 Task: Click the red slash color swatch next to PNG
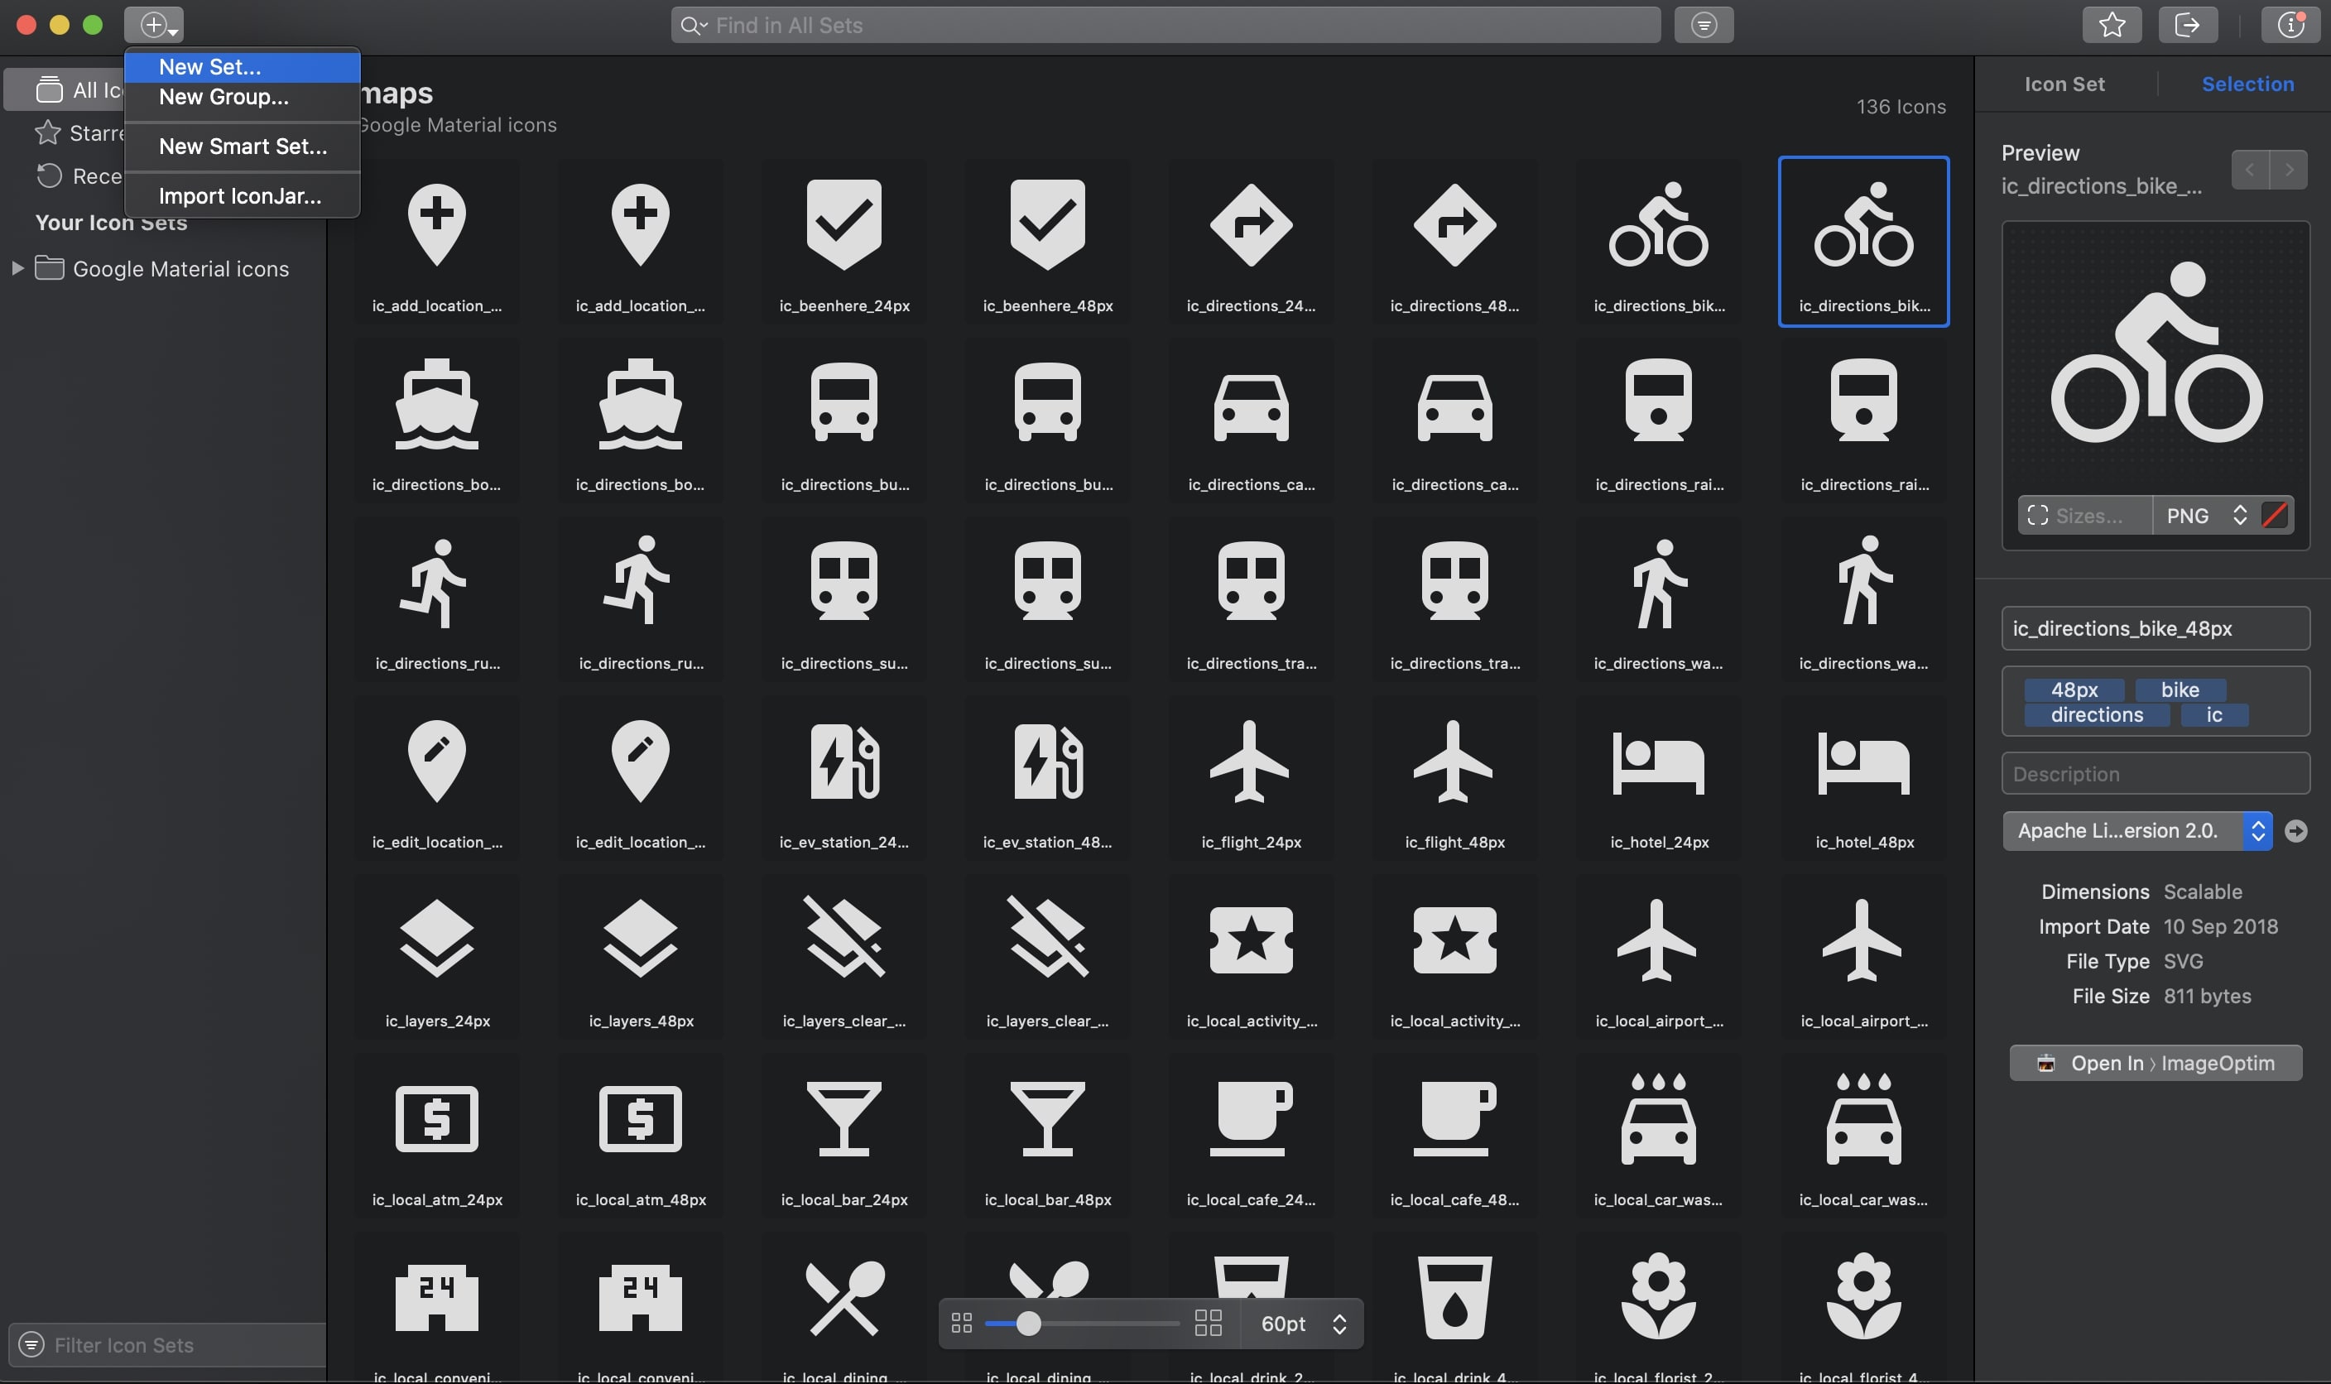click(x=2273, y=515)
